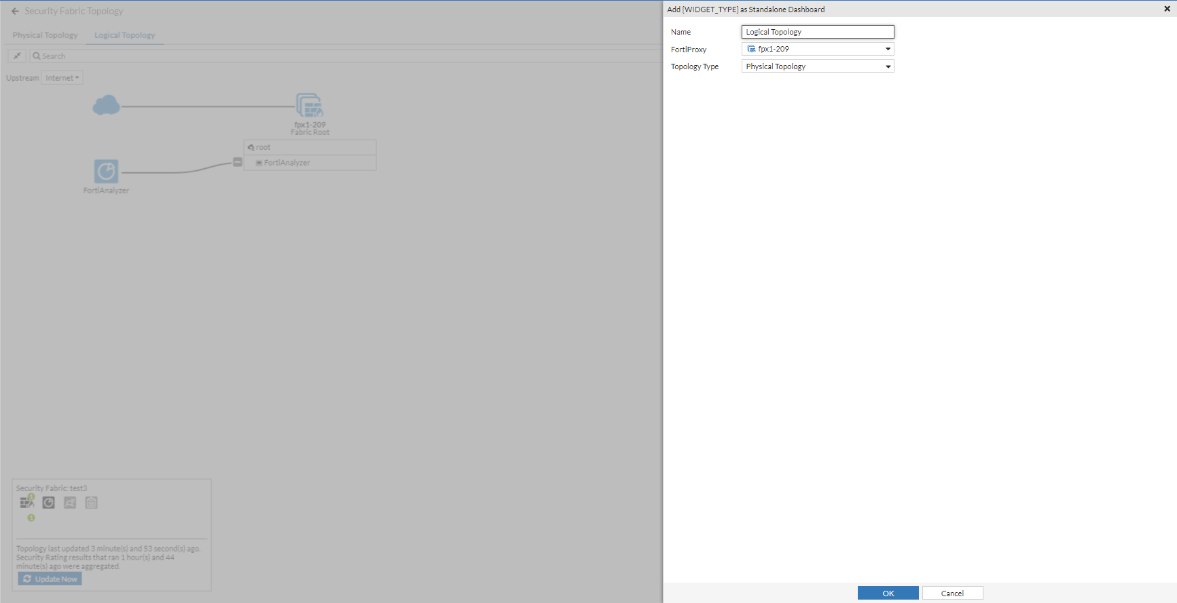Click the fpx1-209 Fabric Root label
The width and height of the screenshot is (1177, 603).
310,129
